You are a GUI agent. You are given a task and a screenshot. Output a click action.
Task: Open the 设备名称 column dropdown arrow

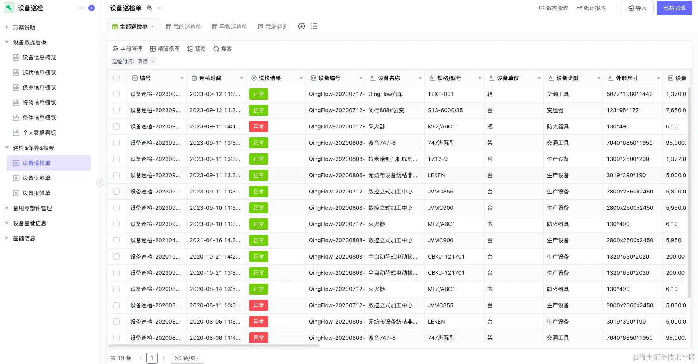(x=420, y=78)
